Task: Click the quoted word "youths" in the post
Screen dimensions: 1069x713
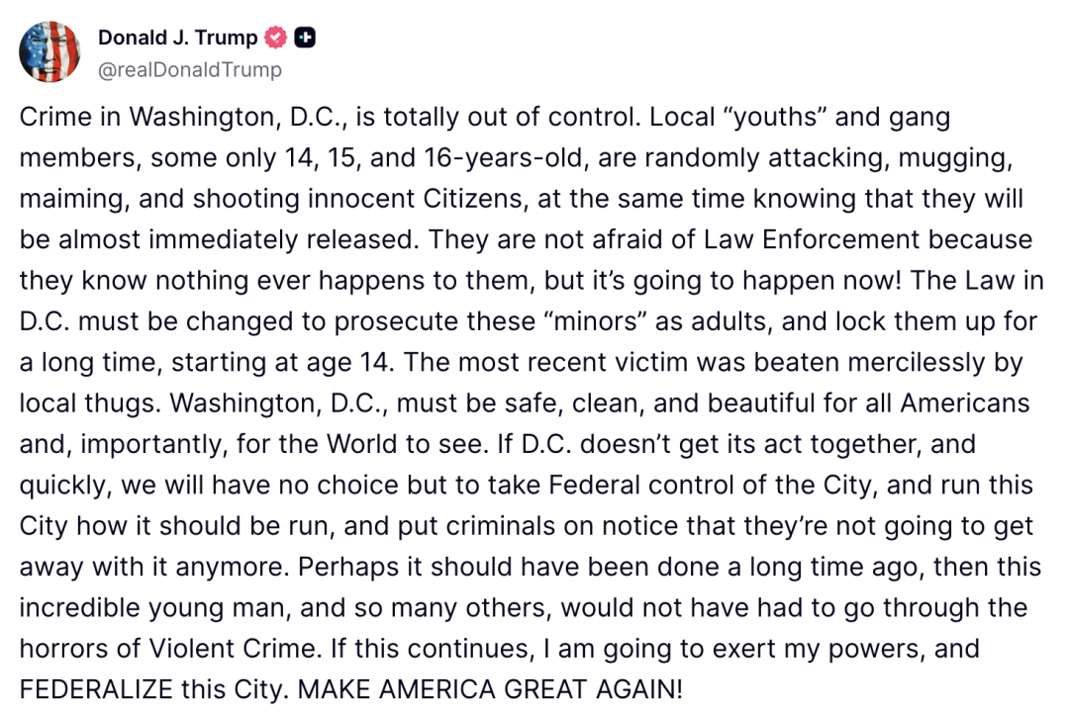Action: tap(776, 117)
